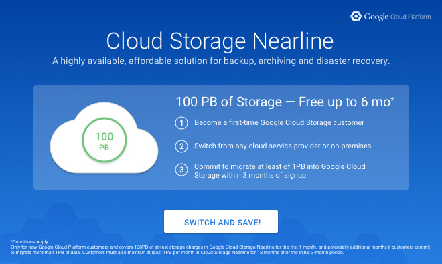Click the Cloud Platform text beside Google
The height and width of the screenshot is (264, 442).
[x=411, y=17]
